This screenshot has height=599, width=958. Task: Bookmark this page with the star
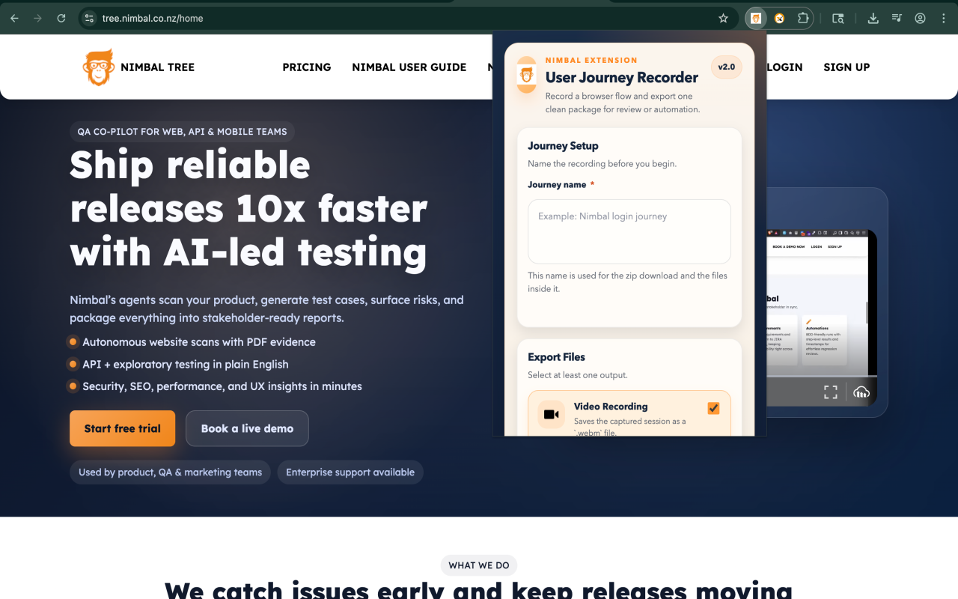tap(723, 19)
